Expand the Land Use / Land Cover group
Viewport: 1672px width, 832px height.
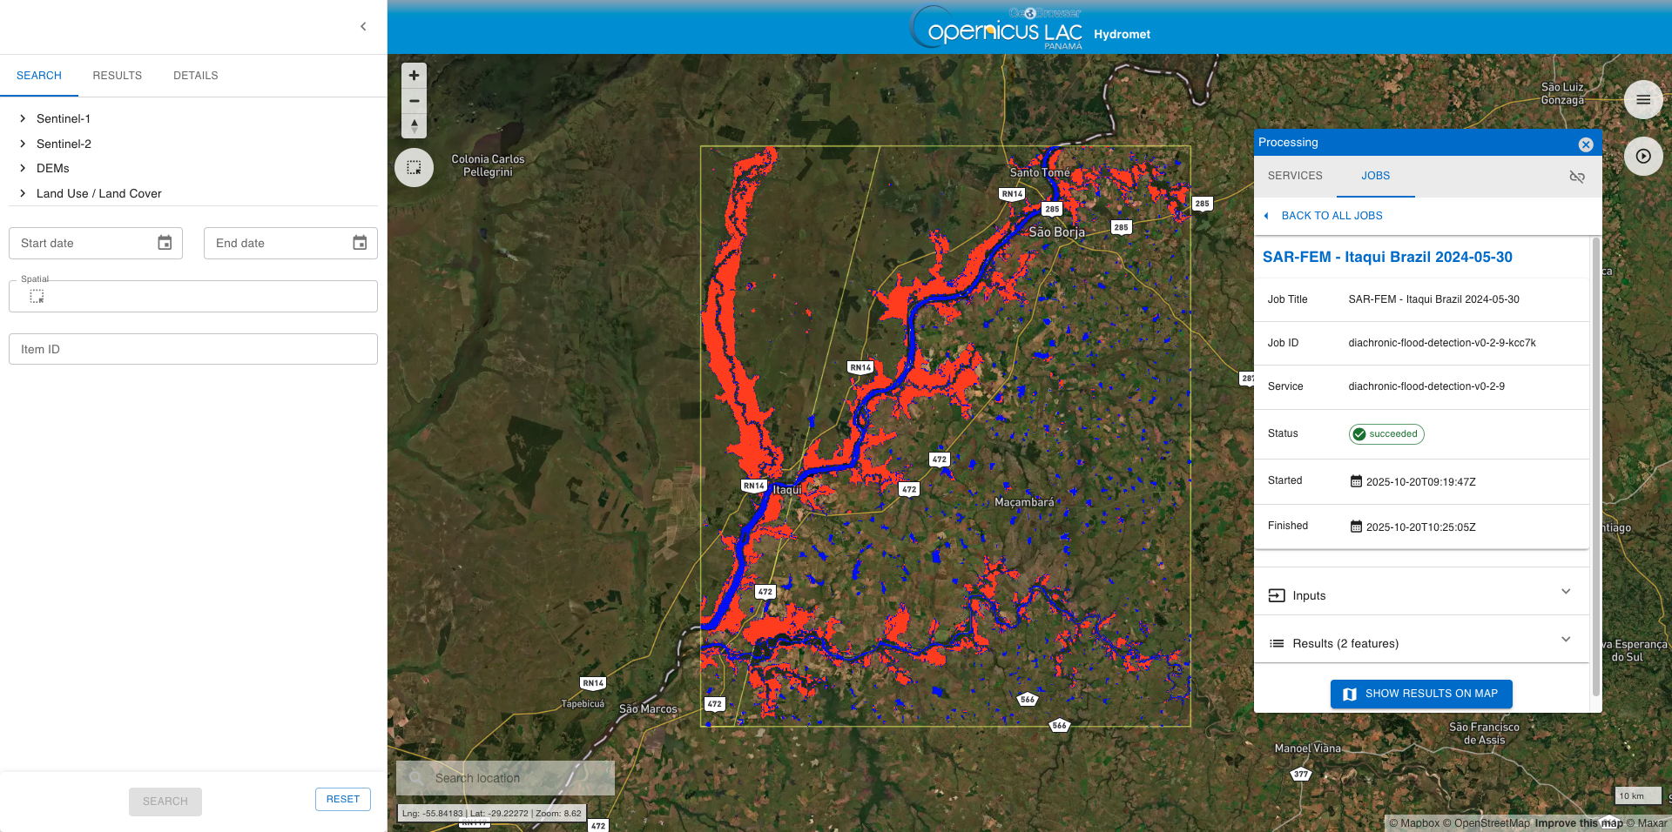click(x=23, y=194)
